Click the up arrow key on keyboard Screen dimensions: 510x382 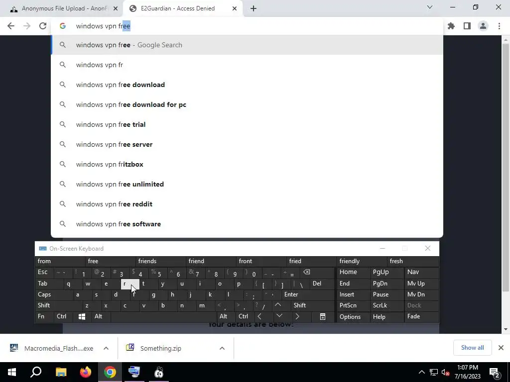pos(278,305)
